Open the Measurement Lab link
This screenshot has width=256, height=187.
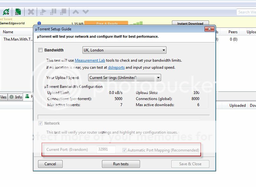[x=90, y=60]
